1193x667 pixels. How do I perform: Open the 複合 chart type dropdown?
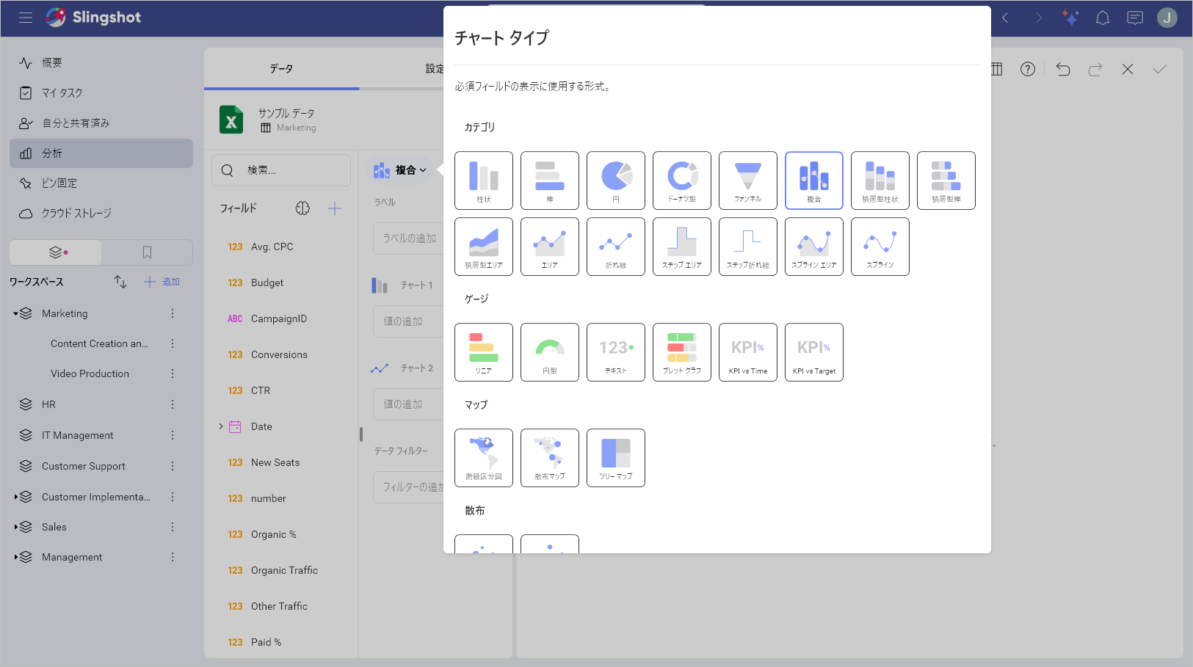tap(400, 170)
